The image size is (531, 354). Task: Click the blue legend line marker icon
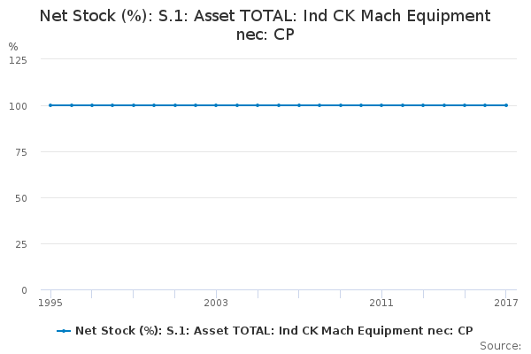64,331
